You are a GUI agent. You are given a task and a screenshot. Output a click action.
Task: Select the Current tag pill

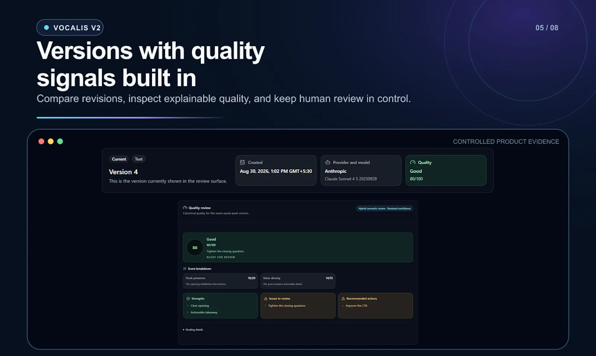tap(119, 159)
